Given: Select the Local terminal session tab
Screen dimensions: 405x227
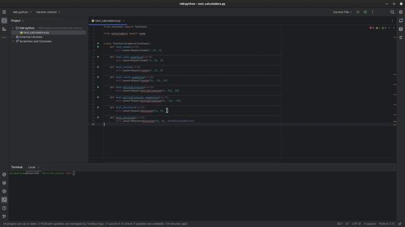Looking at the screenshot, I should [32, 167].
